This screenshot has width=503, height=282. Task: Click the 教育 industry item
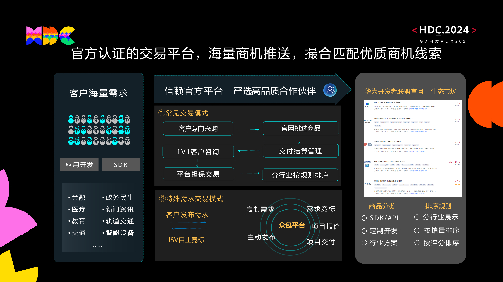pyautogui.click(x=77, y=221)
